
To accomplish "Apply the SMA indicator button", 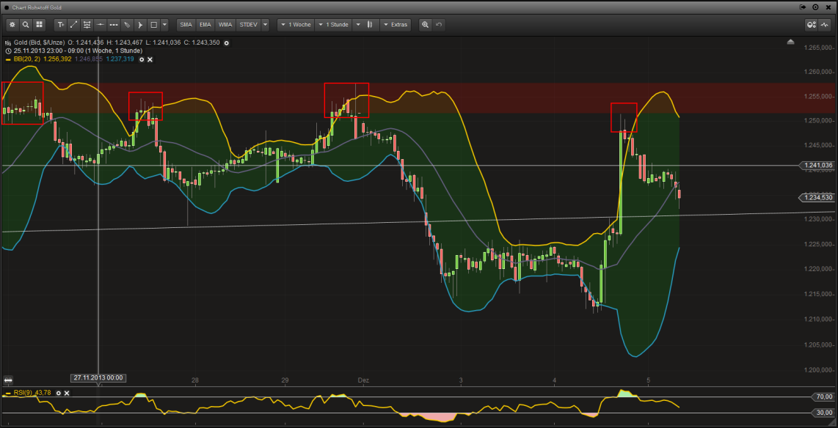I will (x=186, y=24).
